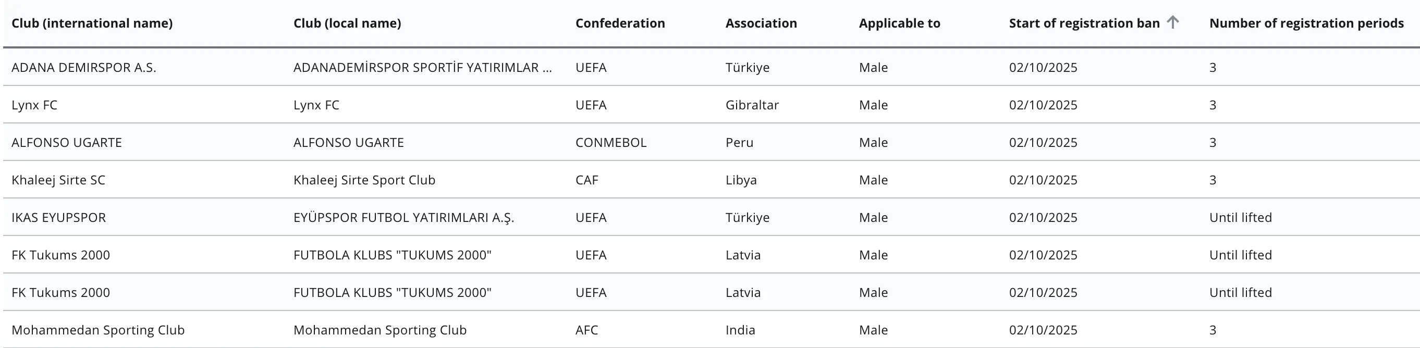Click the CONMEBOL confederation value for ALFONSO UGARTE
The image size is (1420, 348).
[611, 142]
